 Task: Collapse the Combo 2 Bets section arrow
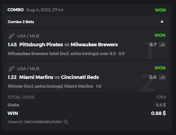[162, 21]
